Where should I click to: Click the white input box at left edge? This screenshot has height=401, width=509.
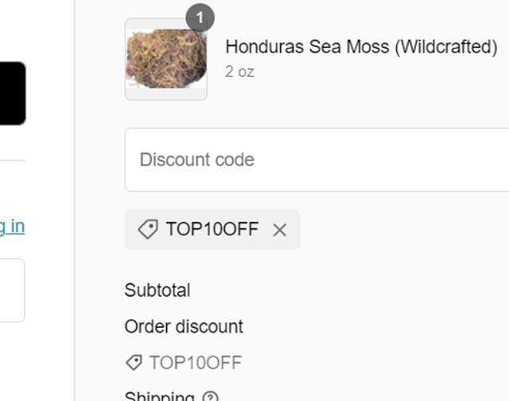coord(11,290)
